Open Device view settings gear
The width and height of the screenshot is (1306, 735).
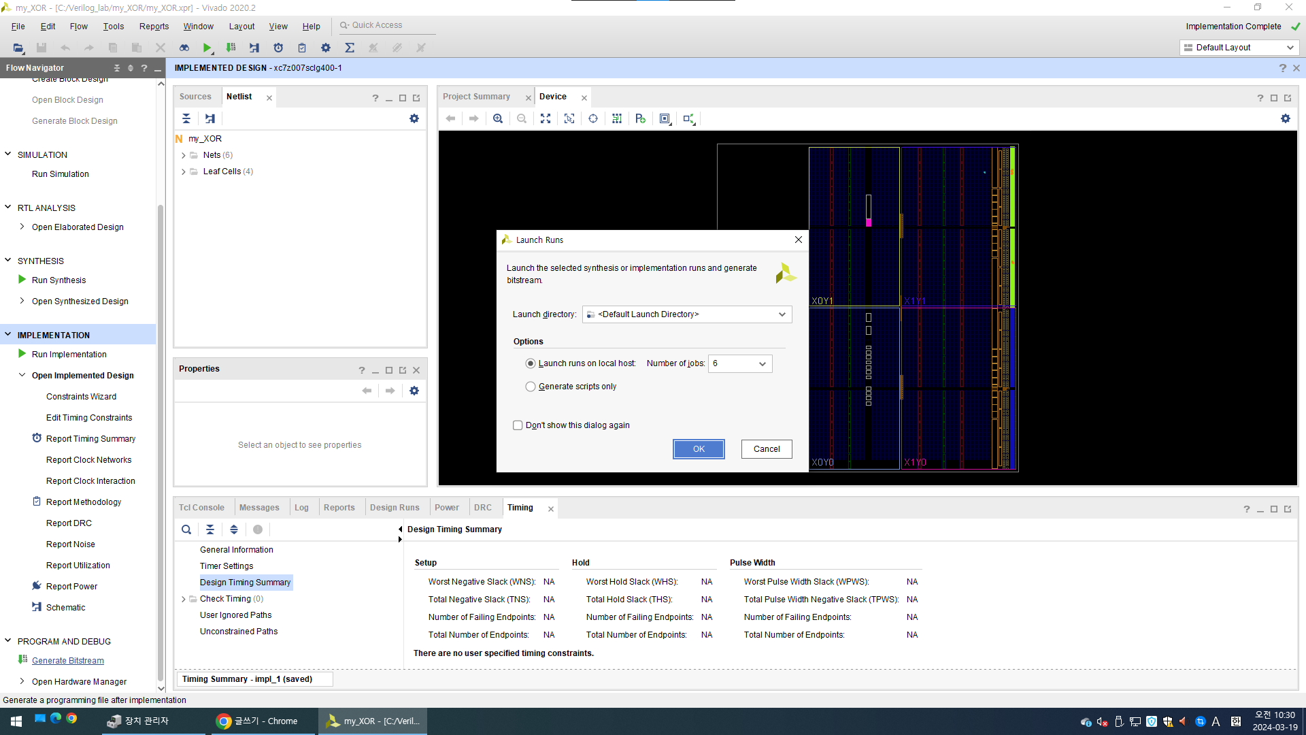(1286, 118)
